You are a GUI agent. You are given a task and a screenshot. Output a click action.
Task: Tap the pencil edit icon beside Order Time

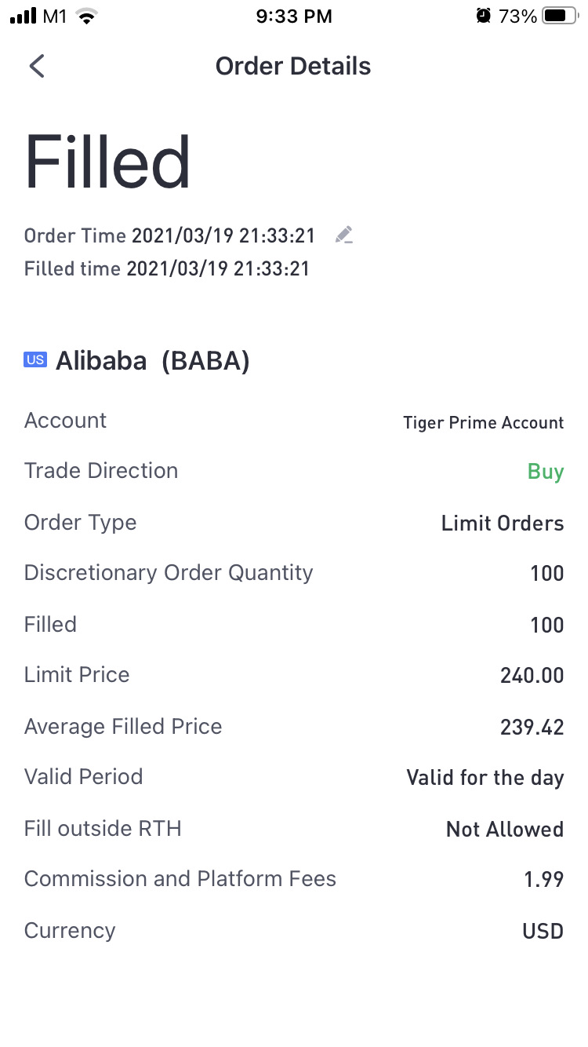click(x=343, y=235)
